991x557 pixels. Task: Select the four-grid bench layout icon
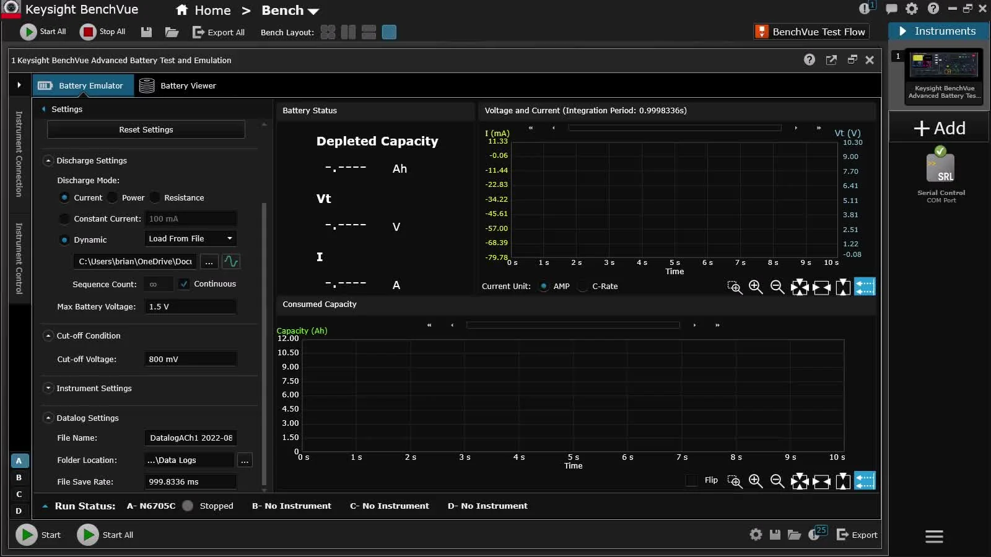328,32
